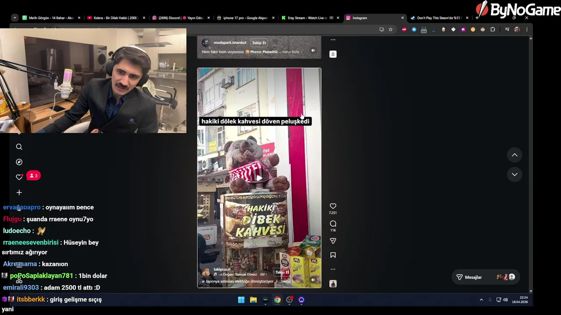Go to the next reel with down chevron
Image resolution: width=561 pixels, height=315 pixels.
point(515,174)
